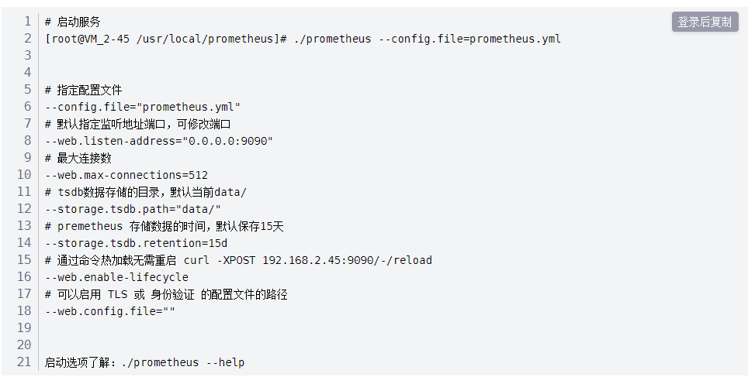Click the --storage.tsdb.path="data/" line

point(133,209)
